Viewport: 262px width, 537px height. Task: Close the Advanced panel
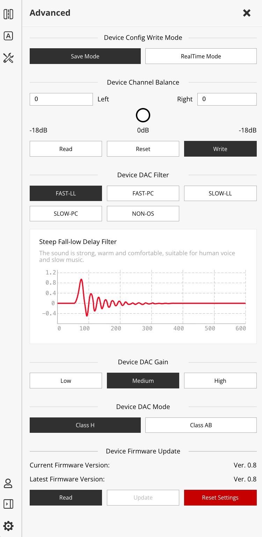(x=247, y=13)
